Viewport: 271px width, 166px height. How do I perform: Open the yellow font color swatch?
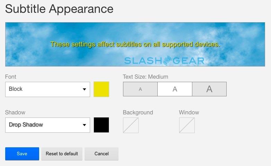pyautogui.click(x=101, y=89)
